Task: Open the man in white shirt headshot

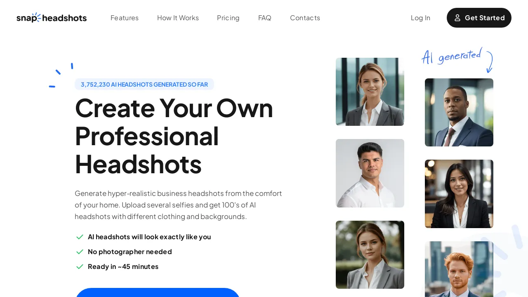Action: tap(370, 173)
